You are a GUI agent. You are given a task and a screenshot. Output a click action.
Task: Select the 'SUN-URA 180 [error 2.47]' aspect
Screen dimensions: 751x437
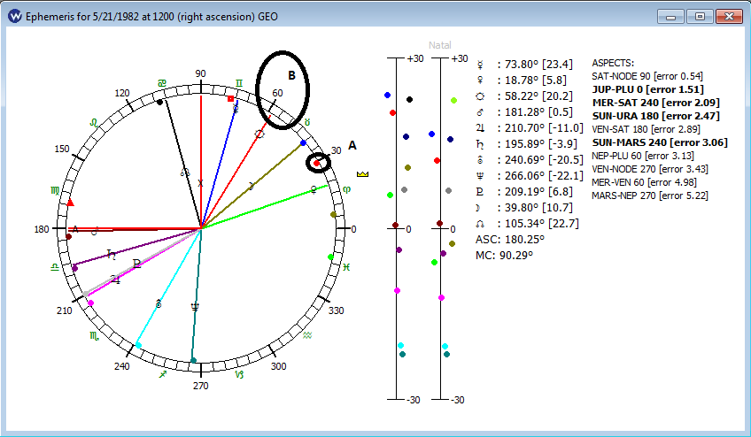tap(655, 116)
